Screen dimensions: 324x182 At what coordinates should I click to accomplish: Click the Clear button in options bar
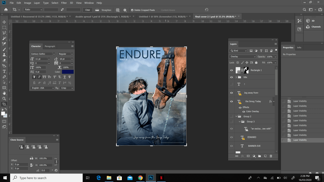click(88, 10)
